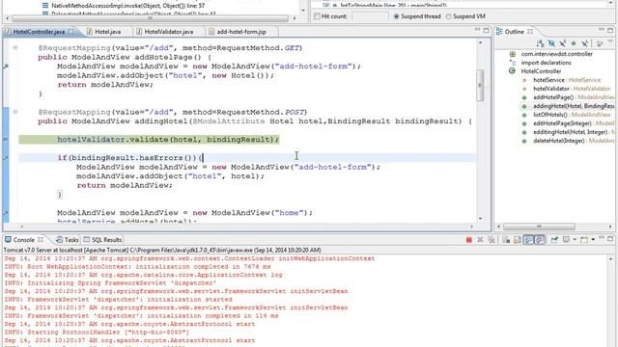The width and height of the screenshot is (618, 347).
Task: Select addHotelPage() method in Outline
Action: (x=574, y=97)
